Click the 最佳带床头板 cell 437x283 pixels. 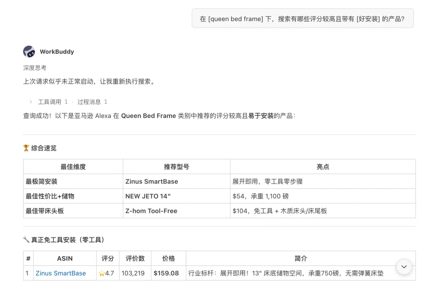pyautogui.click(x=73, y=211)
